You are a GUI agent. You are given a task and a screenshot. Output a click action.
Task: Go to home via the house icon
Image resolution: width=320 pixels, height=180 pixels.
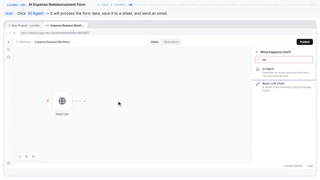point(8,57)
